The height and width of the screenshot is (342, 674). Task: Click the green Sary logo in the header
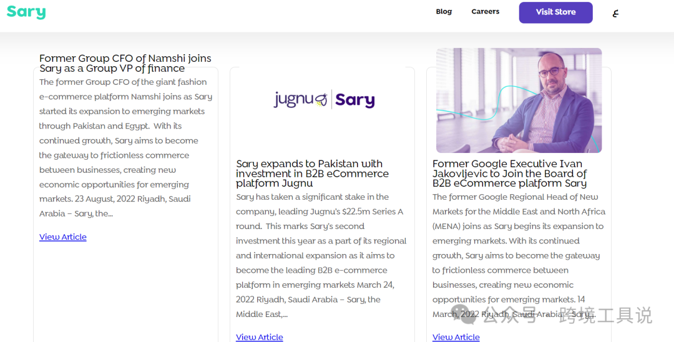[26, 12]
